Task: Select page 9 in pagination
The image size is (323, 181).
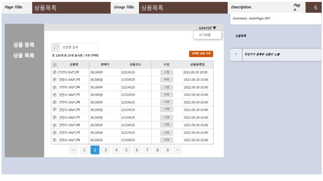Action: click(x=168, y=150)
